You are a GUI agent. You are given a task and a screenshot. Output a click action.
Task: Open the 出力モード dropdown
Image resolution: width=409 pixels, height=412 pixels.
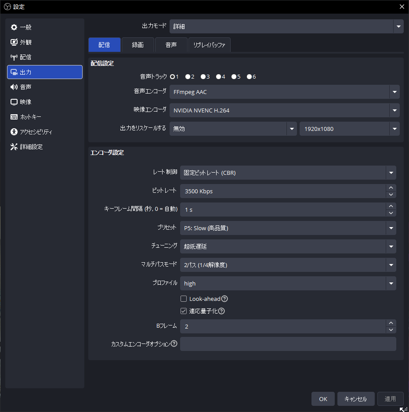[398, 26]
